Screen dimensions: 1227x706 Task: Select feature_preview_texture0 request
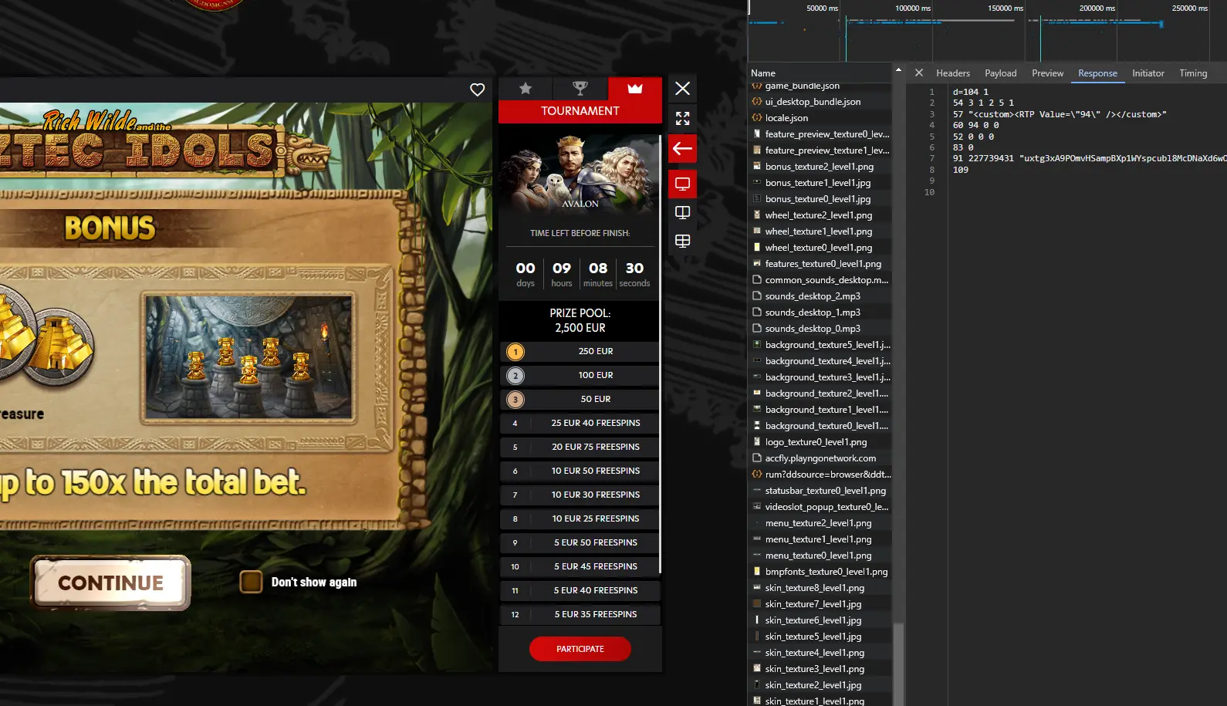pyautogui.click(x=820, y=134)
